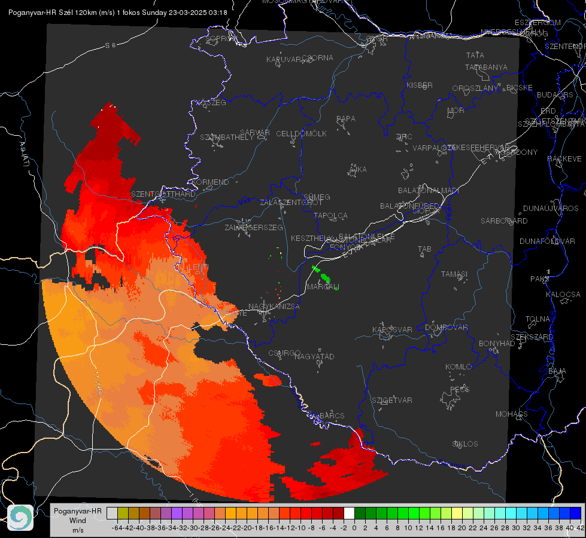The image size is (586, 538).
Task: Click the BICSKE city label
Action: [x=520, y=88]
